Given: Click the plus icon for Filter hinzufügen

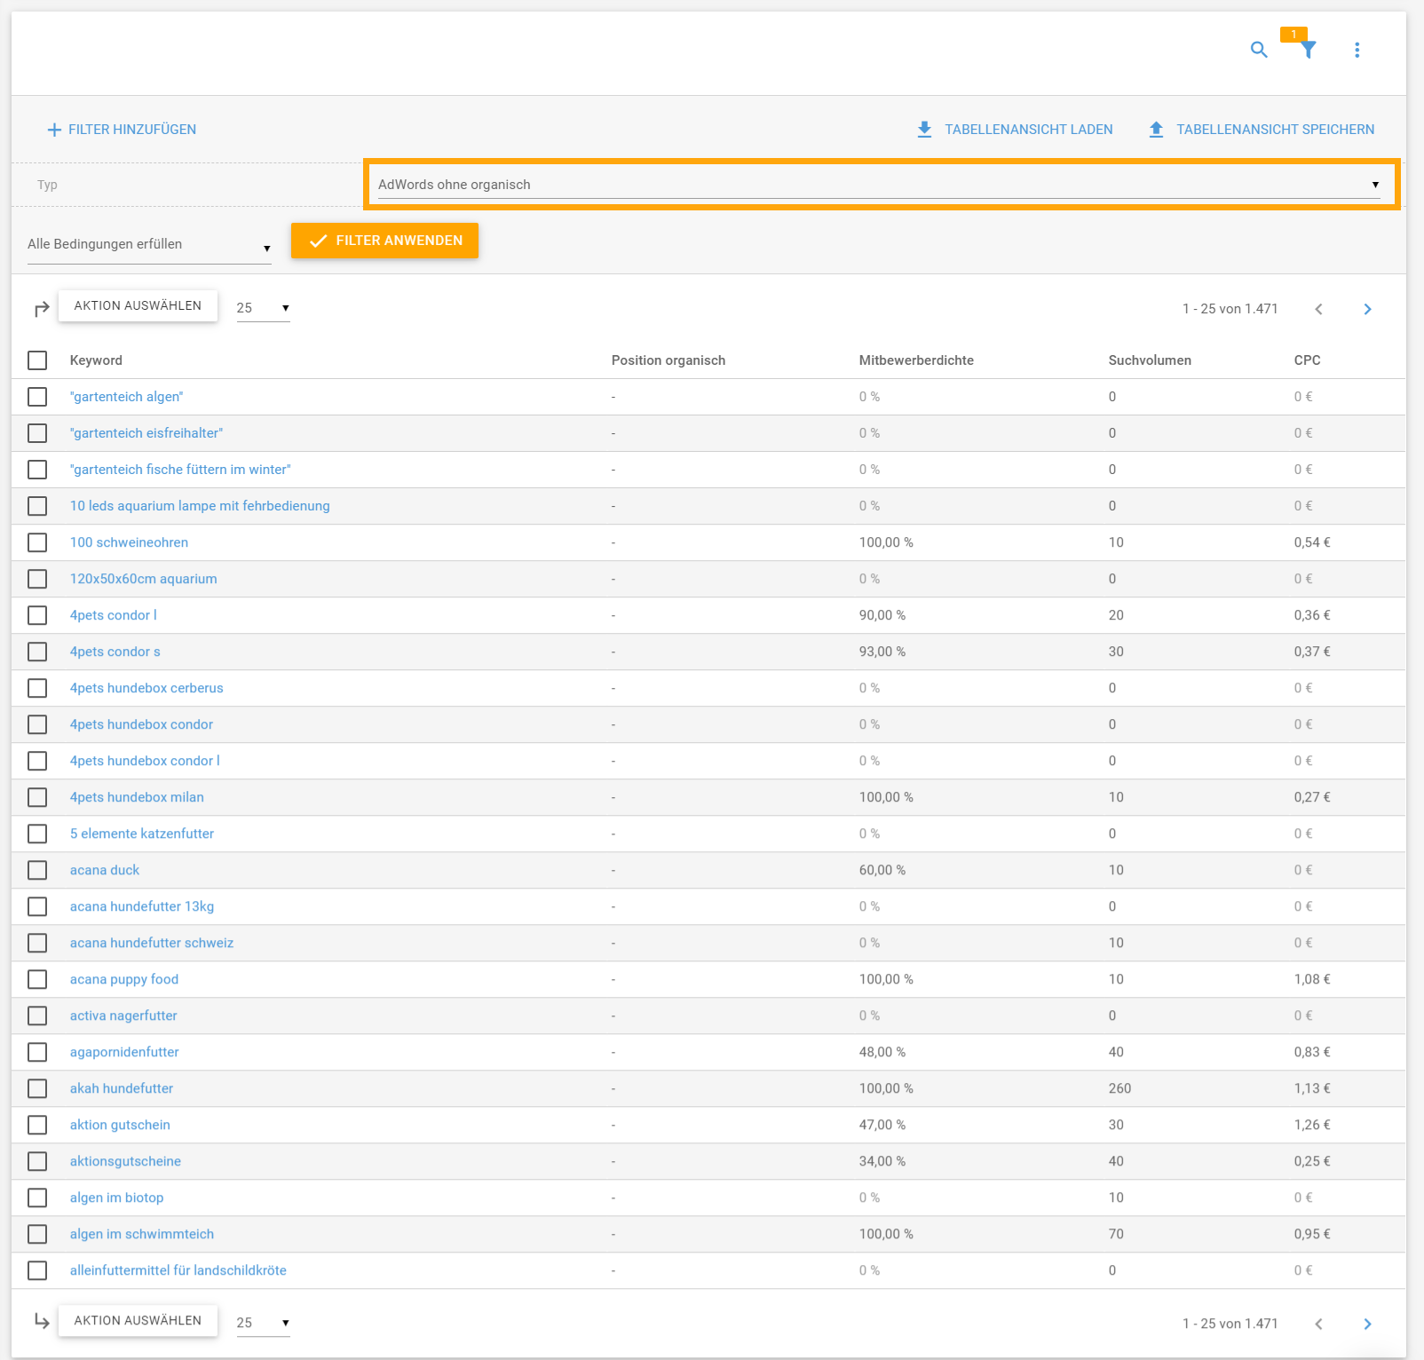Looking at the screenshot, I should point(54,130).
